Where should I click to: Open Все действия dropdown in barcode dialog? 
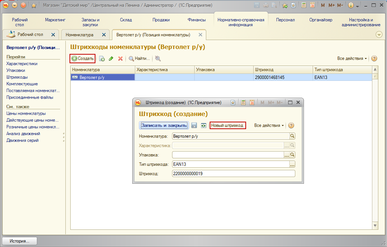269,125
